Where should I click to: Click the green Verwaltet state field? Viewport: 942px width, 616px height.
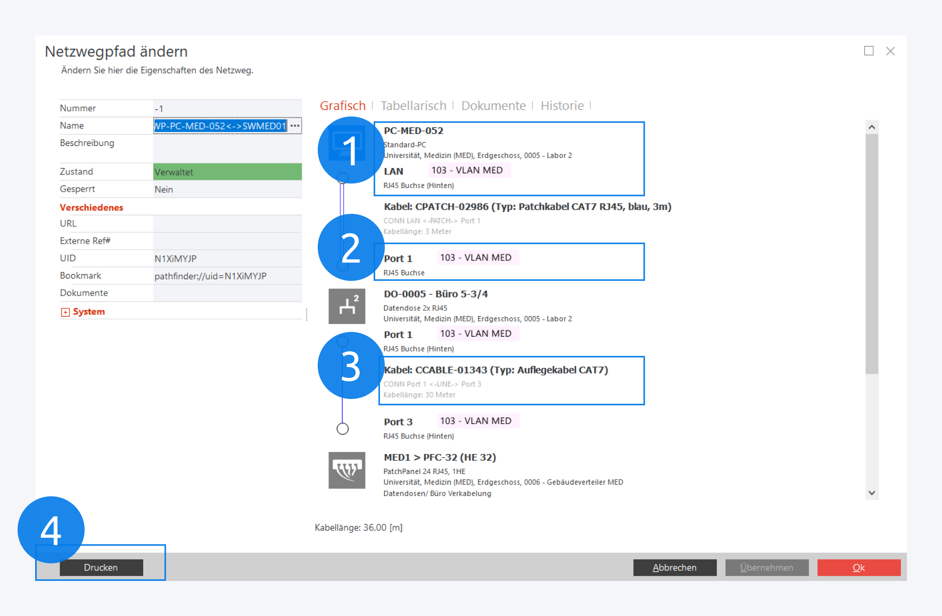(x=227, y=172)
